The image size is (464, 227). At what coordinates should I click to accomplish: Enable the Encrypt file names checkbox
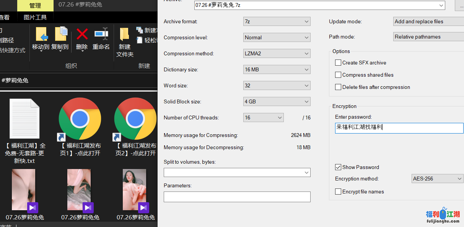[x=338, y=192]
